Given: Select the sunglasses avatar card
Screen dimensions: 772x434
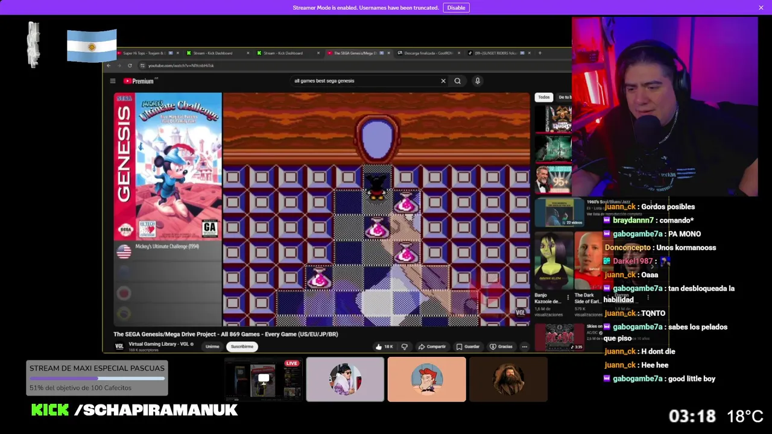Looking at the screenshot, I should point(345,379).
